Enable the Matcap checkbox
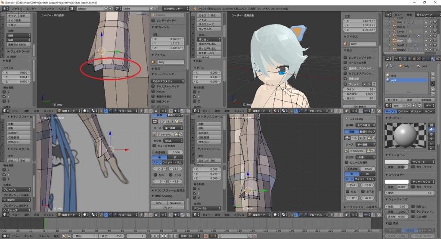The height and width of the screenshot is (239, 441). pyautogui.click(x=153, y=91)
